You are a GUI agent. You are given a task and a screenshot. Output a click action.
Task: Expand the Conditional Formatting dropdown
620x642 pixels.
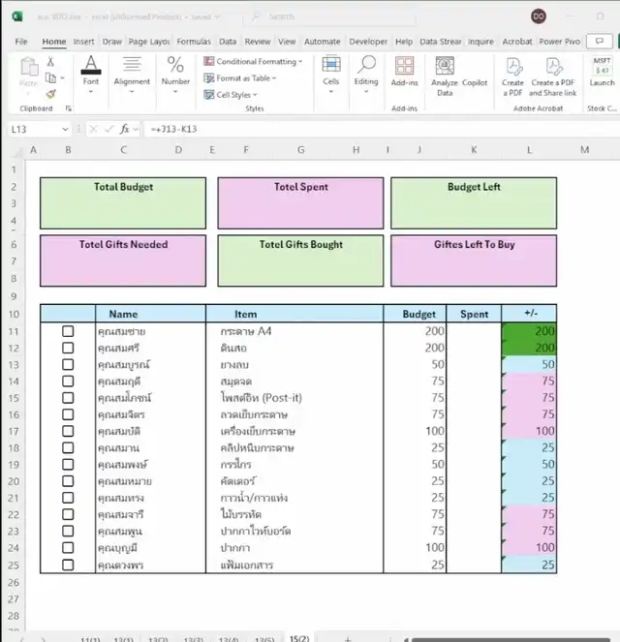coord(252,62)
